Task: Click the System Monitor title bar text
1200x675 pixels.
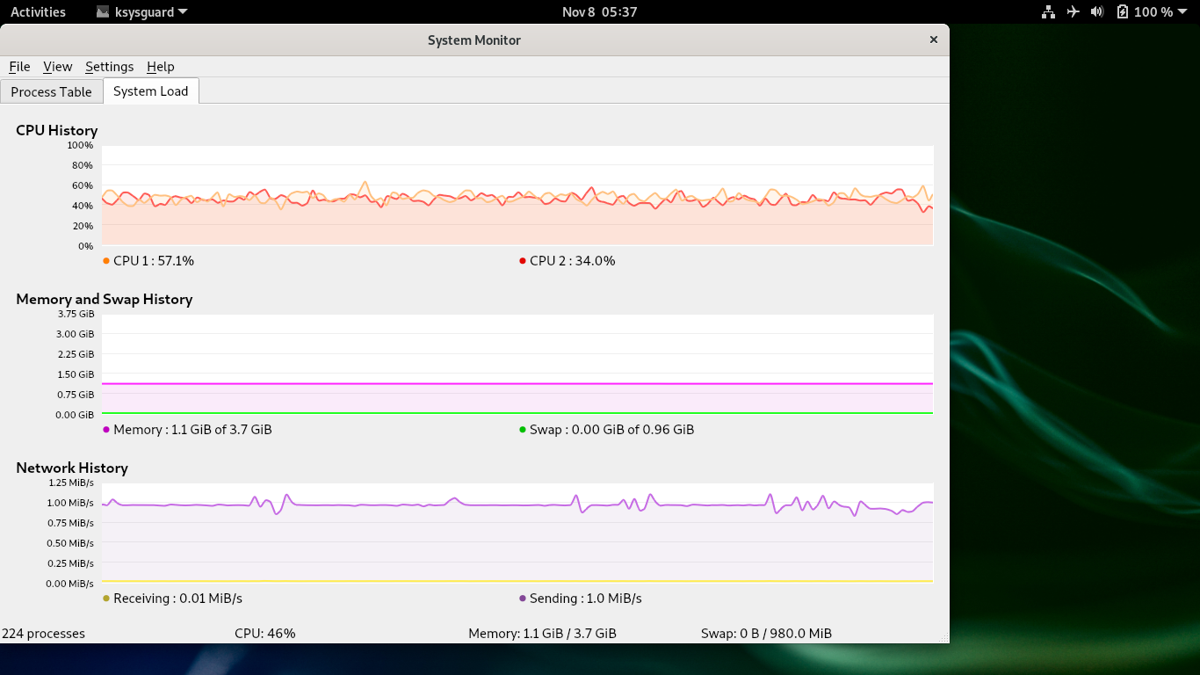Action: 474,40
